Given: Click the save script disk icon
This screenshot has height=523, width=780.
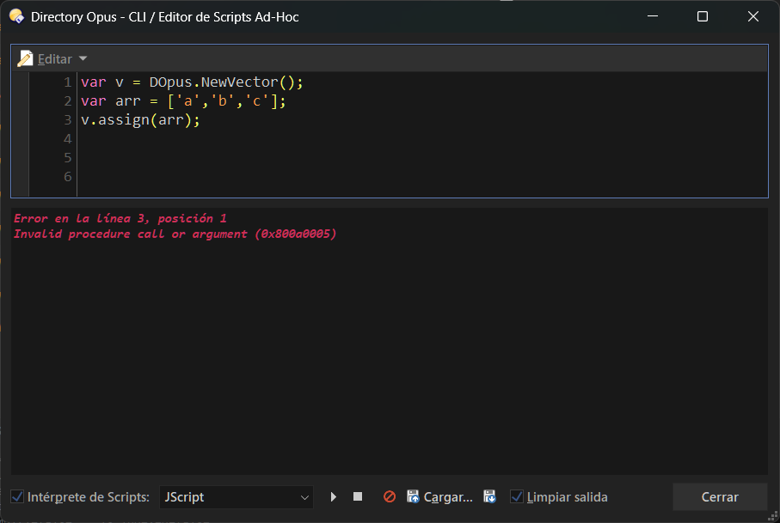Looking at the screenshot, I should [490, 496].
